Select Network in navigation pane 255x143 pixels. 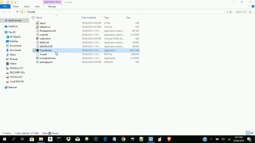12,87
